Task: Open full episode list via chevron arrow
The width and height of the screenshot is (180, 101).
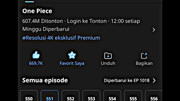Action: pyautogui.click(x=154, y=80)
